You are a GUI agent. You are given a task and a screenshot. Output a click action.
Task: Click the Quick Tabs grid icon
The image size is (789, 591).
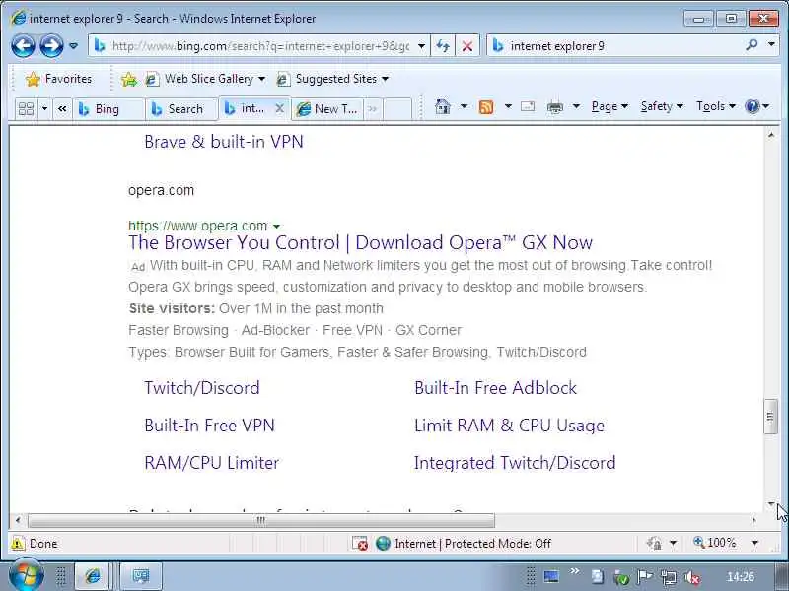[x=26, y=108]
